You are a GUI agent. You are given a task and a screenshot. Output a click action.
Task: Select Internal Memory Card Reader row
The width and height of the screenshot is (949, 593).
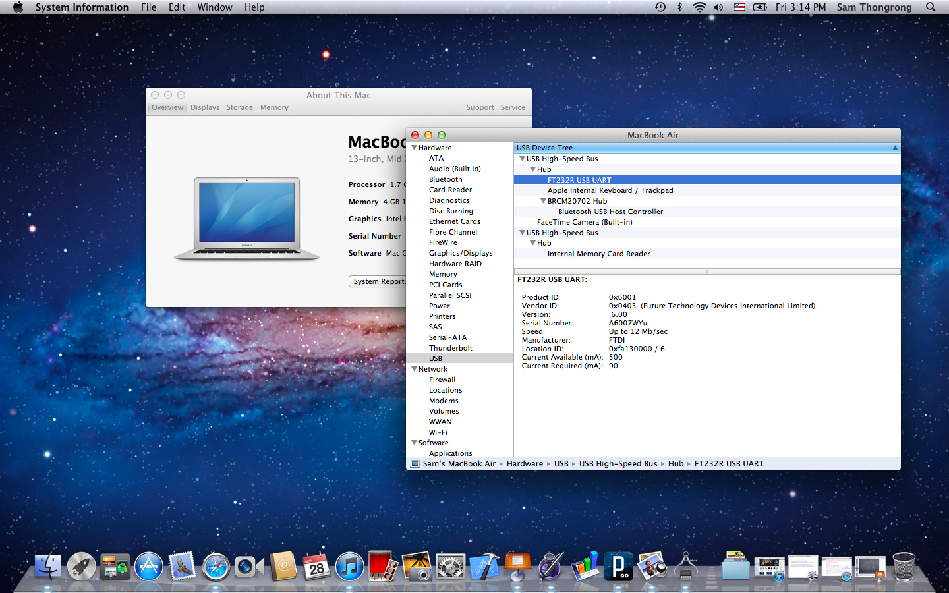coord(707,254)
